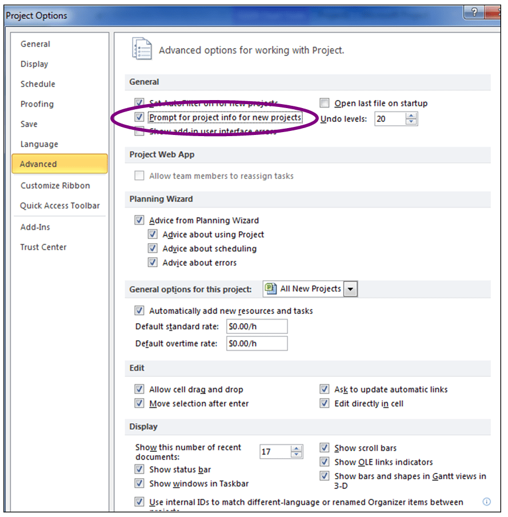
Task: Toggle Advice from Planning Wizard checkbox
Action: [x=139, y=220]
